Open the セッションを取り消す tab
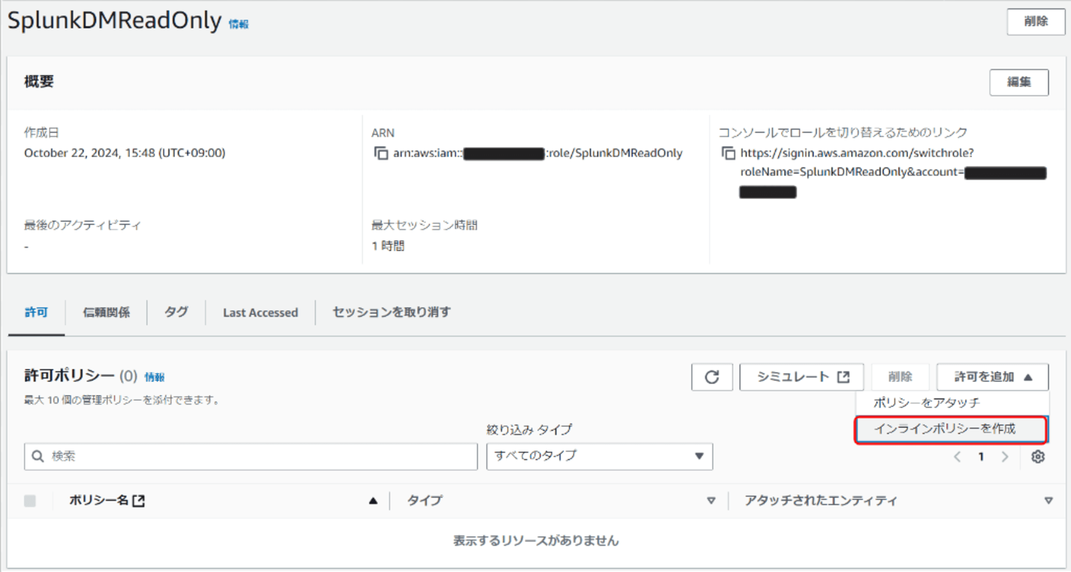The width and height of the screenshot is (1071, 572). pyautogui.click(x=391, y=312)
